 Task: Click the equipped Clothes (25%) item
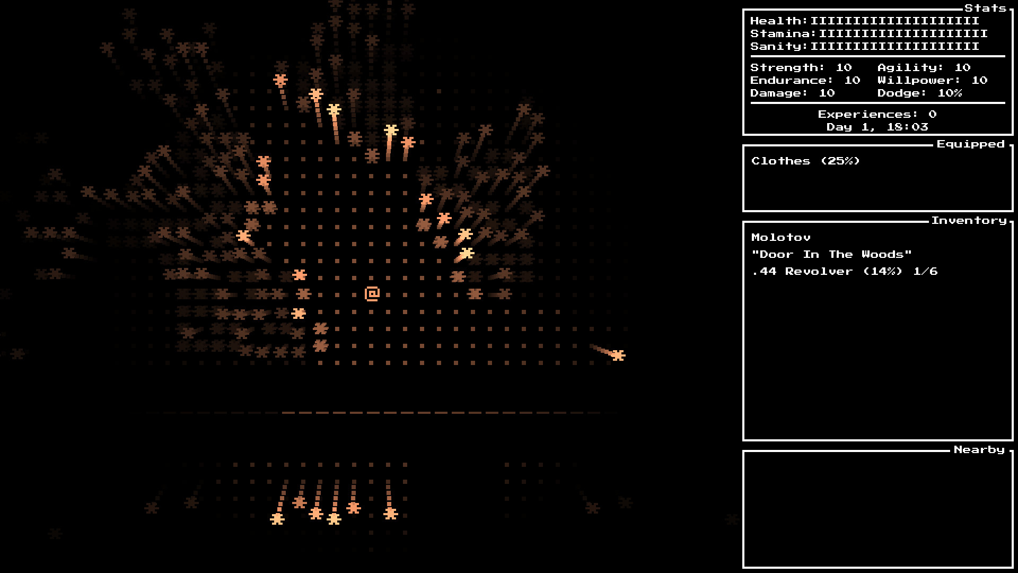tap(805, 161)
